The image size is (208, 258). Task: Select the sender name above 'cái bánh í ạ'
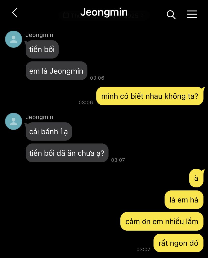coord(39,117)
